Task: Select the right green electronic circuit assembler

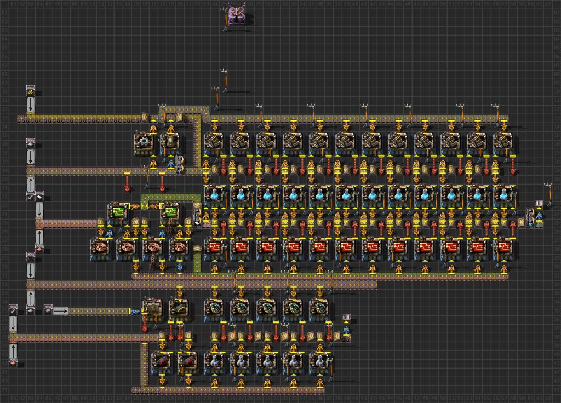Action: tap(170, 213)
